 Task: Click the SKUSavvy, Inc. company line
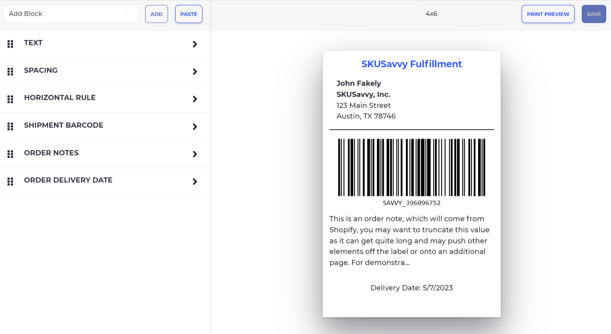(363, 94)
